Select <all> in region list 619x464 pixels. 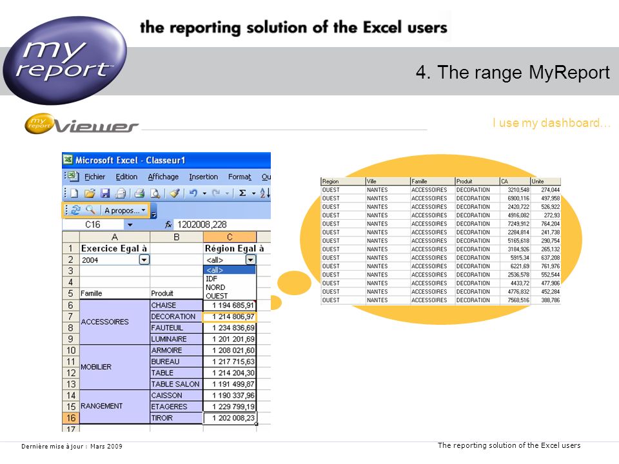click(230, 270)
